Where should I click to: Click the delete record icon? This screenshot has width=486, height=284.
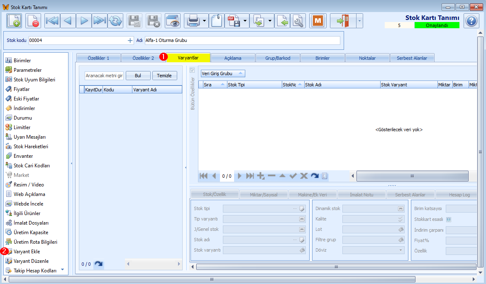tap(33, 21)
